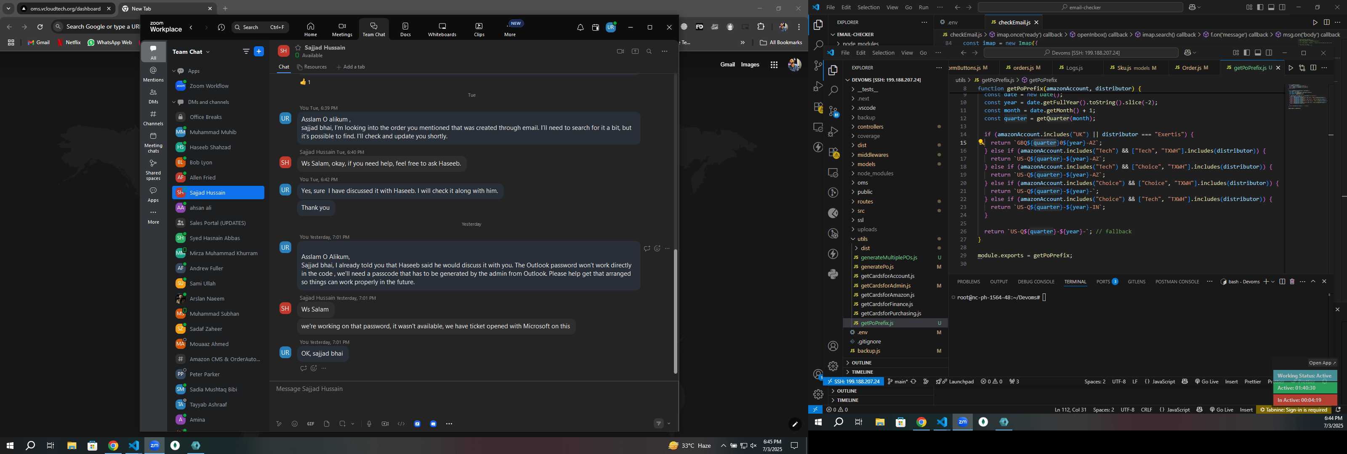Image resolution: width=1347 pixels, height=454 pixels.
Task: Star Sajjad Hussain as a favorite
Action: pyautogui.click(x=298, y=48)
